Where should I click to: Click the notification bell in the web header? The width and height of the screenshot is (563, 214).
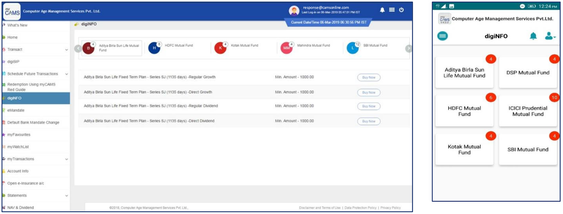[x=382, y=10]
